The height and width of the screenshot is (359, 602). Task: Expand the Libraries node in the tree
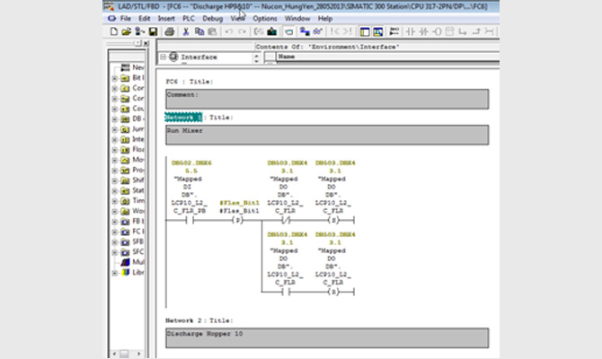pyautogui.click(x=115, y=273)
